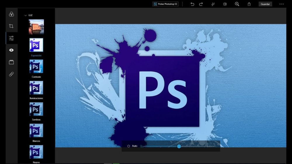The image size is (292, 164).
Task: Toggle the before/after compare view icon
Action: click(225, 4)
